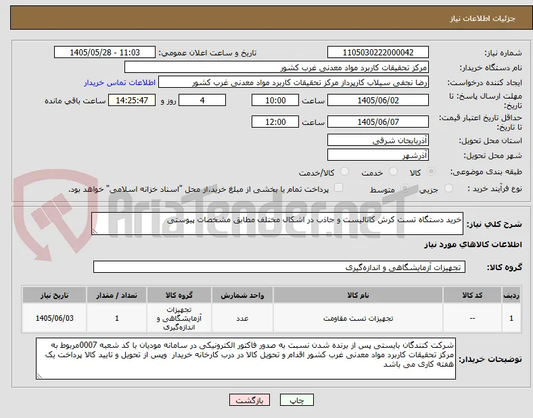Select the جزیی purchase type radio
533x418 pixels.
point(448,188)
